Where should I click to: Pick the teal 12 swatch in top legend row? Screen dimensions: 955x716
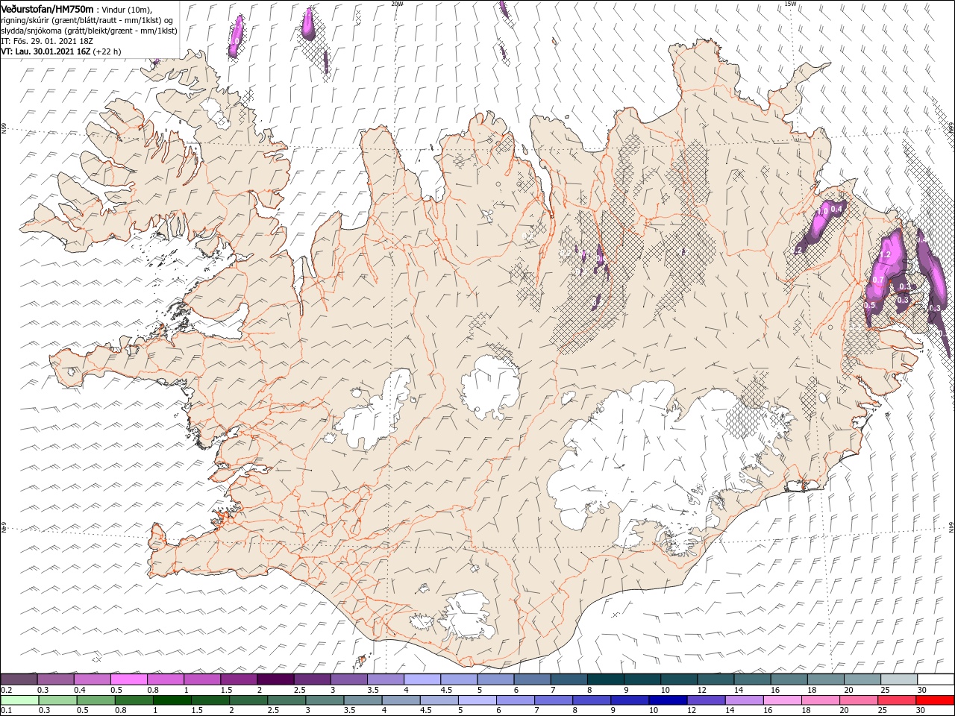coord(715,679)
